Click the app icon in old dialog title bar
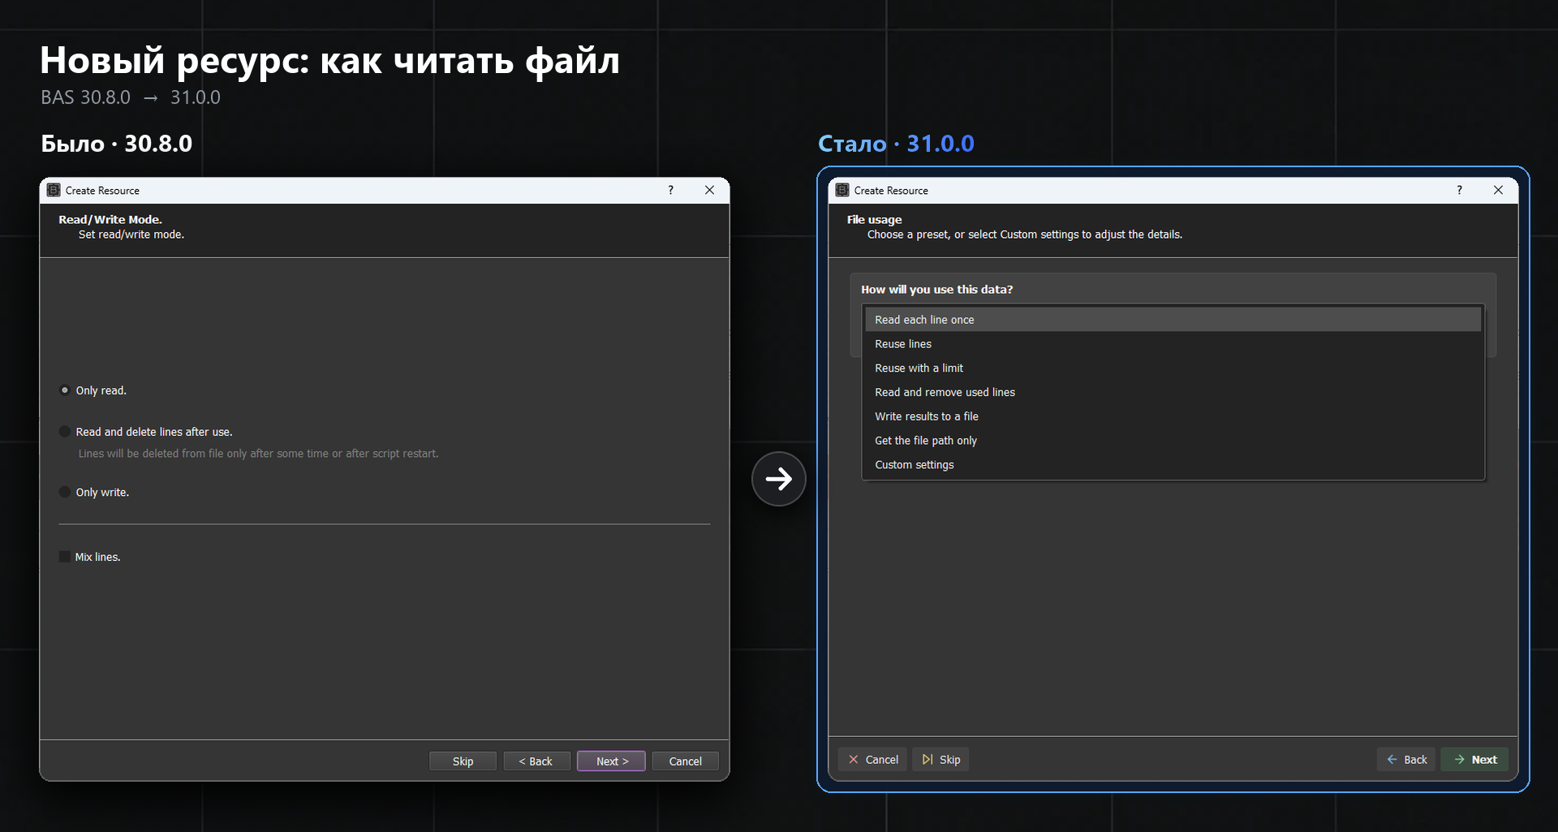 click(54, 190)
